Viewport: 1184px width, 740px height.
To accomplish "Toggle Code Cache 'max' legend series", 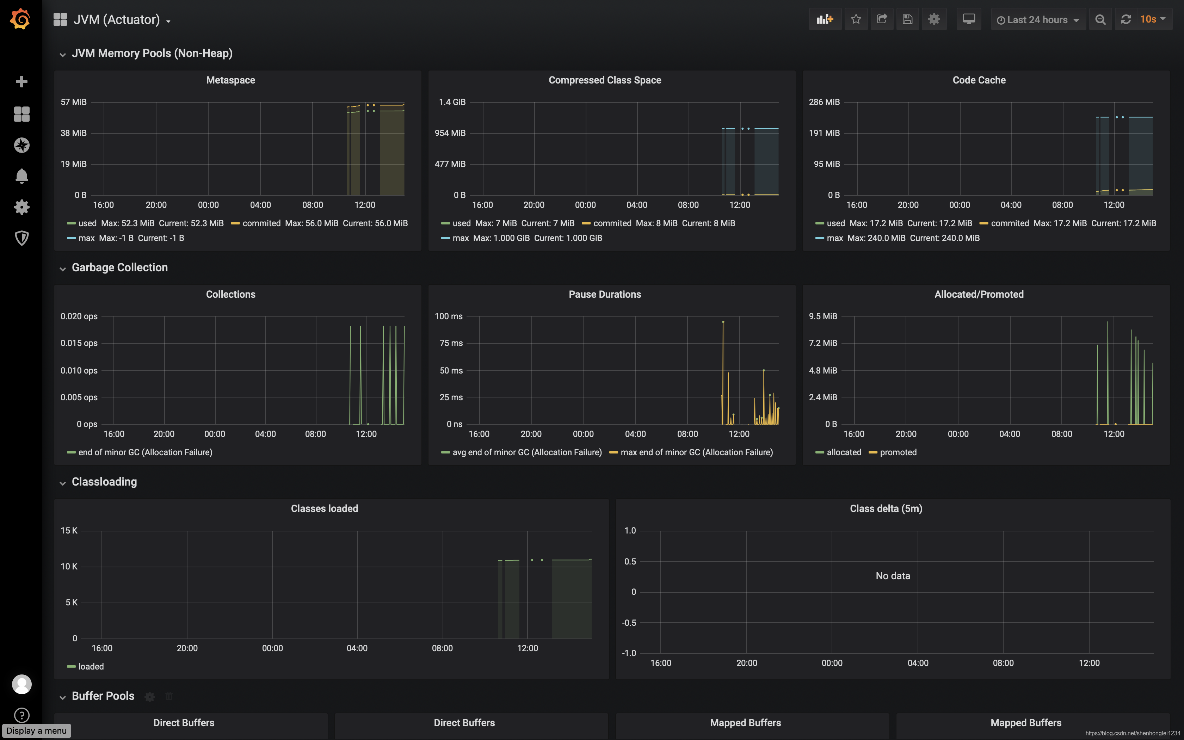I will [835, 238].
